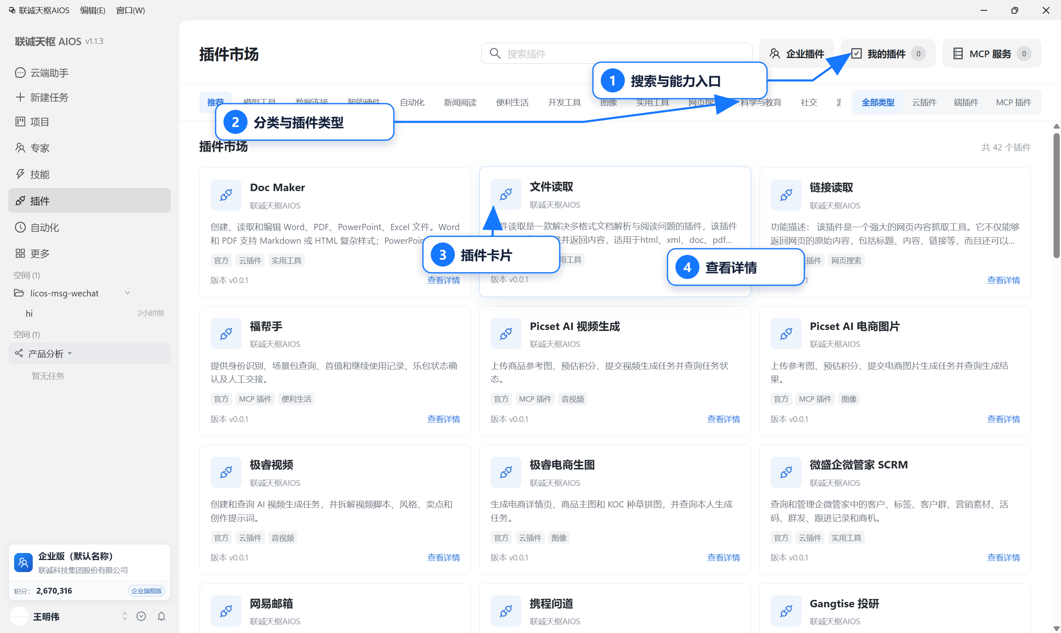The image size is (1061, 633).
Task: Select the 便利生活 category tab
Action: coord(512,102)
